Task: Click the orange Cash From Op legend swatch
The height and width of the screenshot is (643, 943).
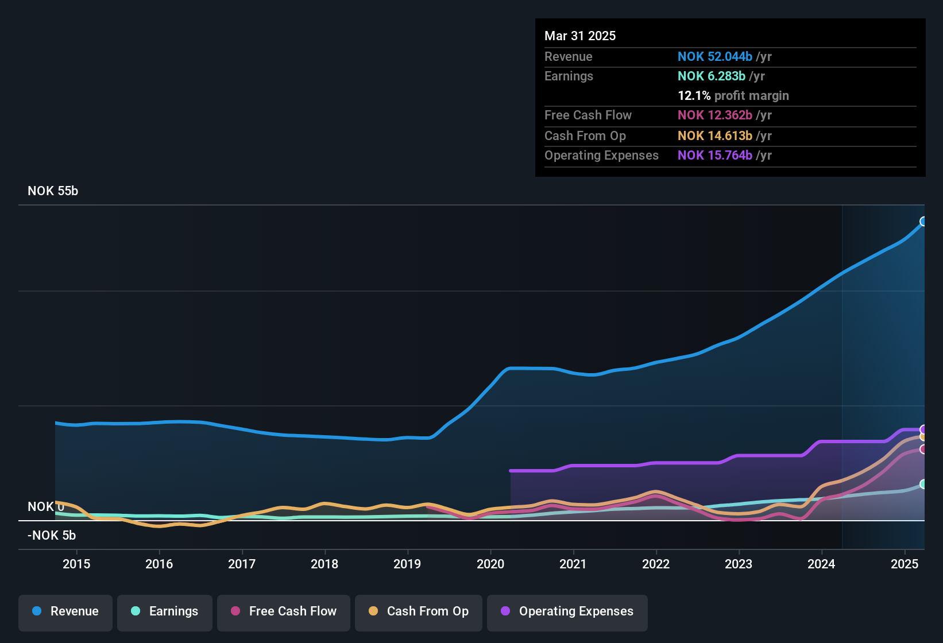Action: pyautogui.click(x=373, y=611)
